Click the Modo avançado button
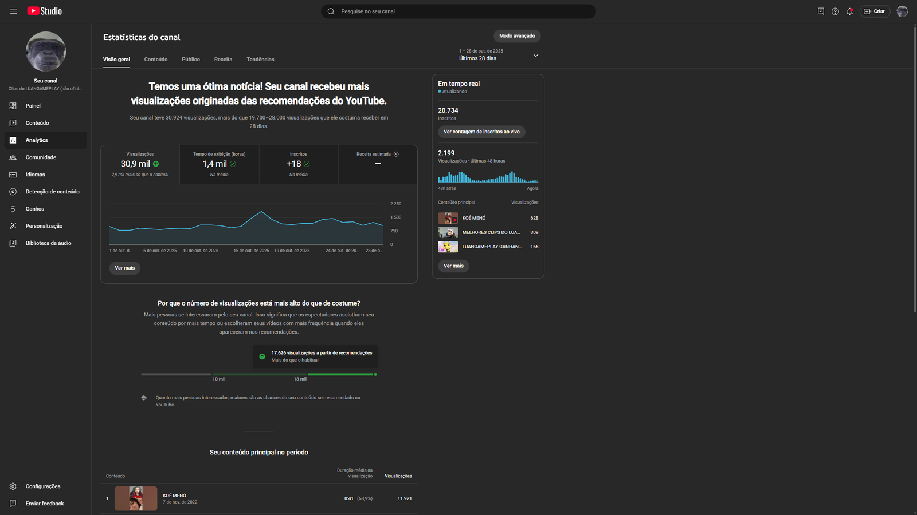917x515 pixels. click(517, 36)
